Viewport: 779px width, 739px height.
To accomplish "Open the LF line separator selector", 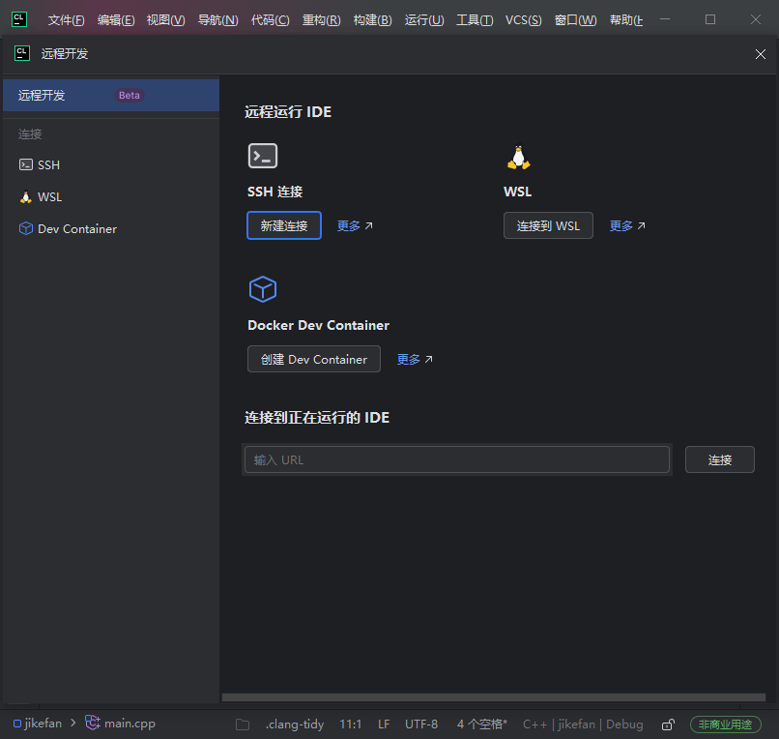I will [384, 724].
